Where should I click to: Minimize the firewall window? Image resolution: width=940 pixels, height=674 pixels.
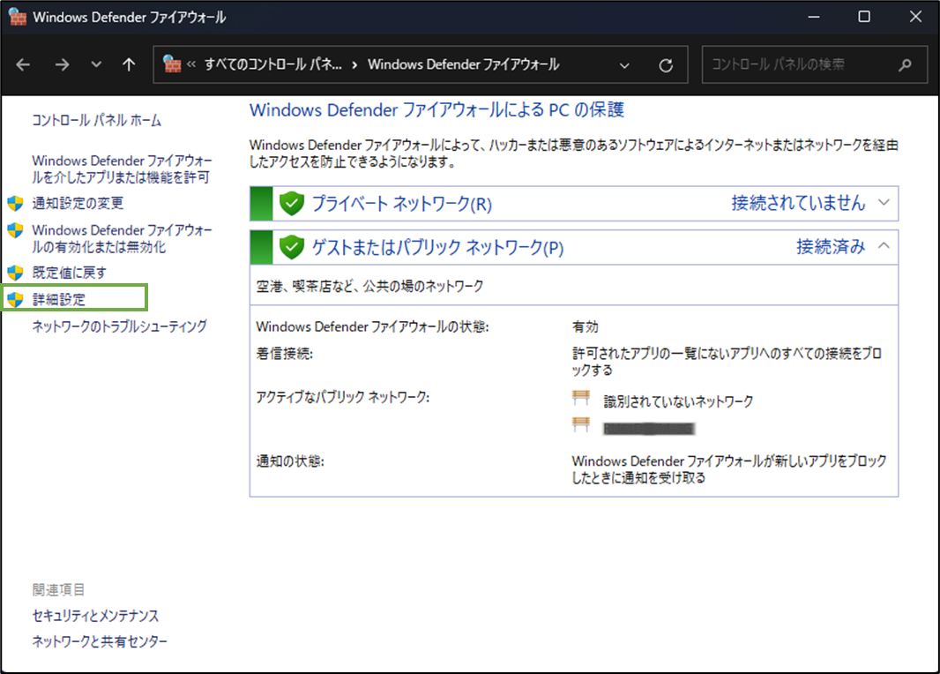pyautogui.click(x=814, y=17)
